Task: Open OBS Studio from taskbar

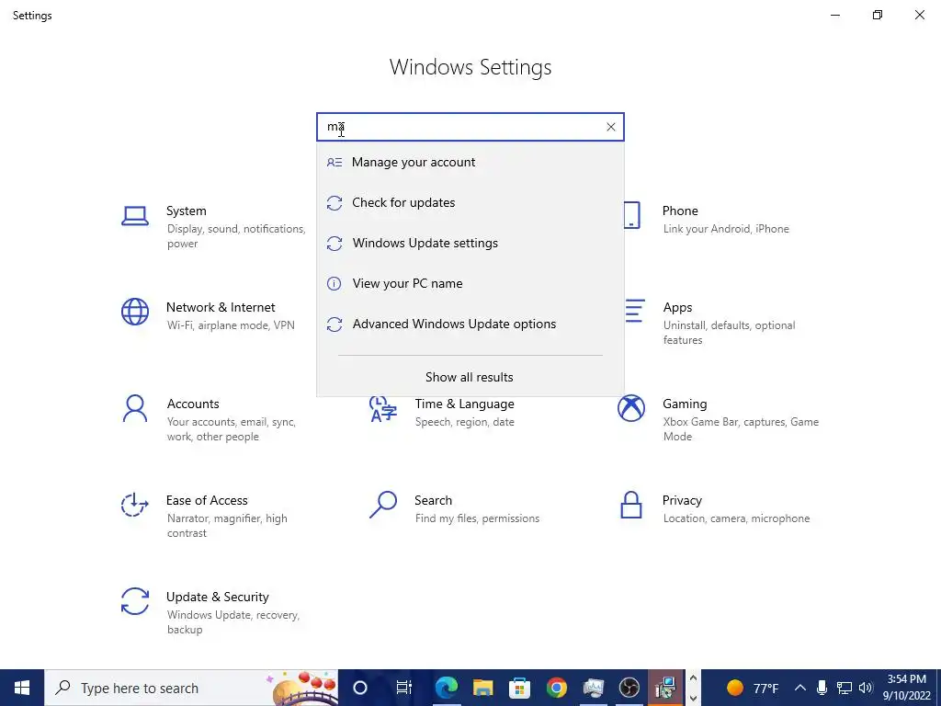Action: (629, 688)
